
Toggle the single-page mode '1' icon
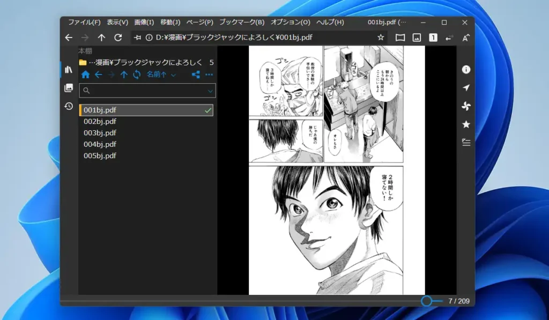point(433,38)
